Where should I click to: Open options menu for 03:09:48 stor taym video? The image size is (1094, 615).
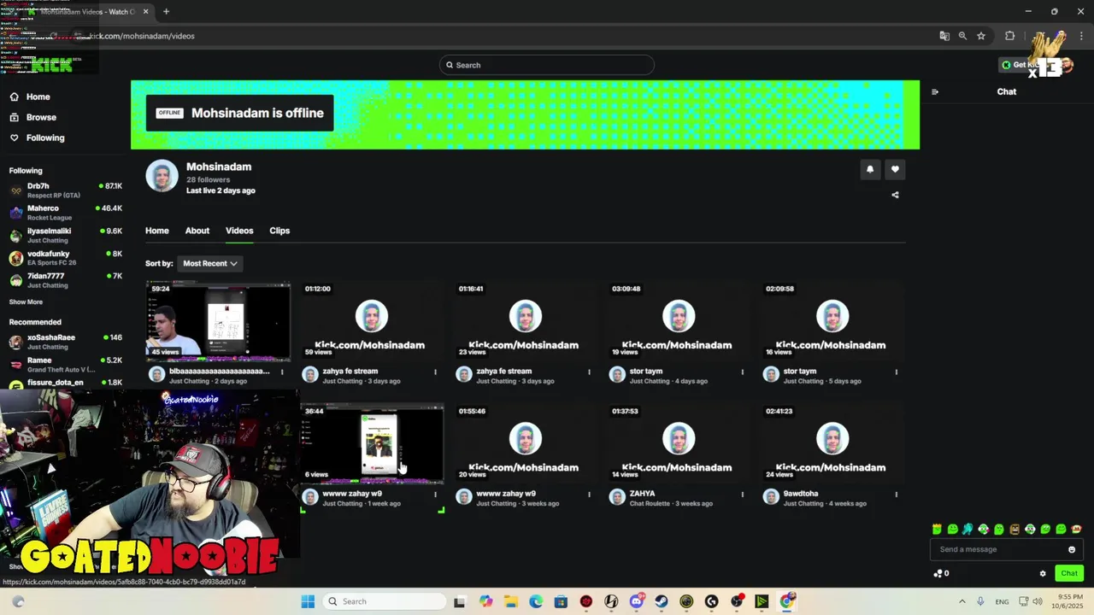click(742, 372)
